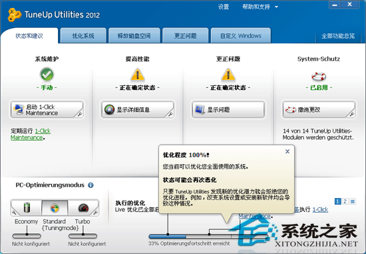Click the warning icon under 提高性能
This screenshot has height=254, width=366.
coord(138,75)
